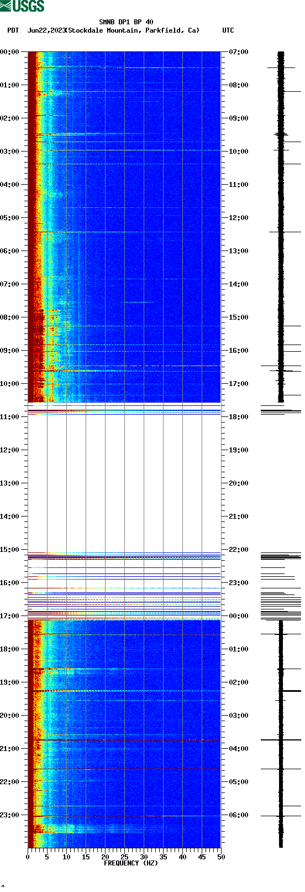Click the '30' Hz frequency tick label
Viewport: 305px width, 892px height.
click(x=144, y=857)
